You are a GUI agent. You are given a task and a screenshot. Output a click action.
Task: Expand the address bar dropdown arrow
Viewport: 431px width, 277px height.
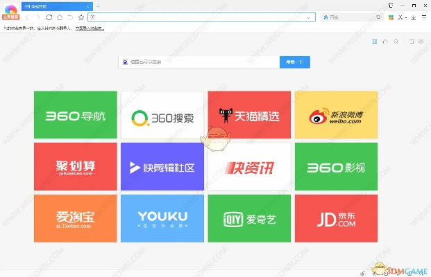308,17
